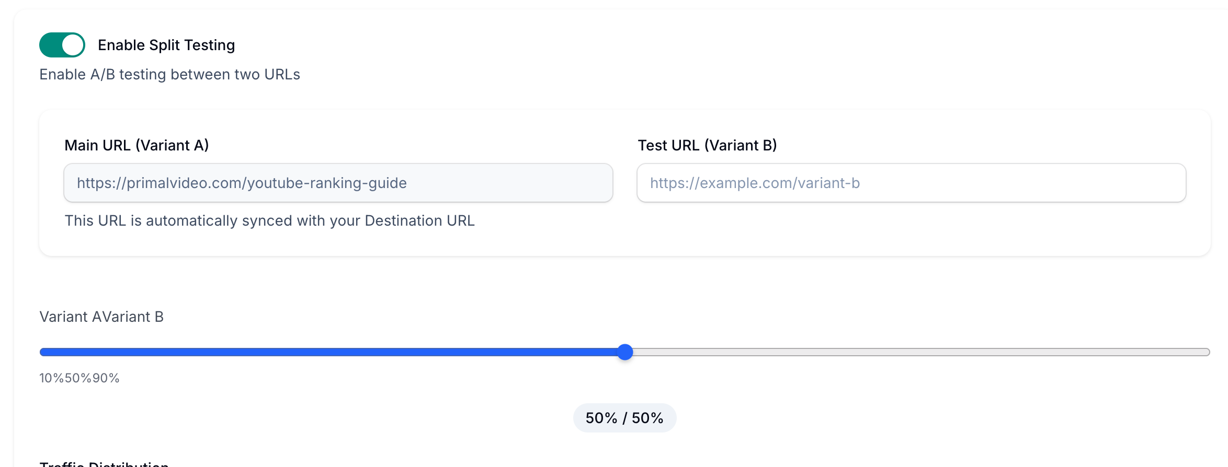This screenshot has width=1228, height=467.
Task: Click the primalvideo.com youtube-ranking-guide URL text
Action: point(242,183)
